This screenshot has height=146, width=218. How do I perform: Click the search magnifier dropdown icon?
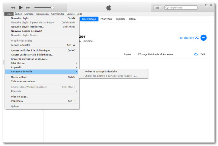click(167, 8)
